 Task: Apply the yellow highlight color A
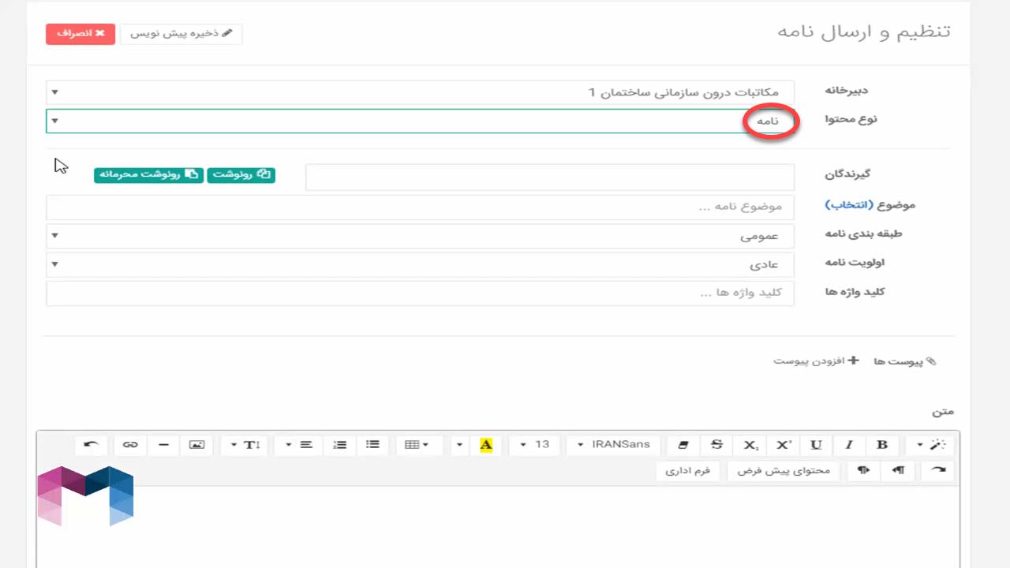tap(486, 445)
